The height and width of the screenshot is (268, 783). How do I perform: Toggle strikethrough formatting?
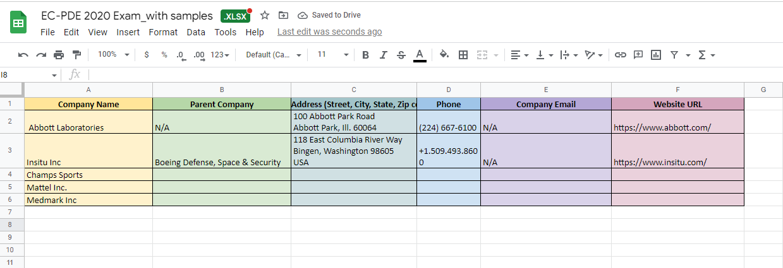point(401,55)
